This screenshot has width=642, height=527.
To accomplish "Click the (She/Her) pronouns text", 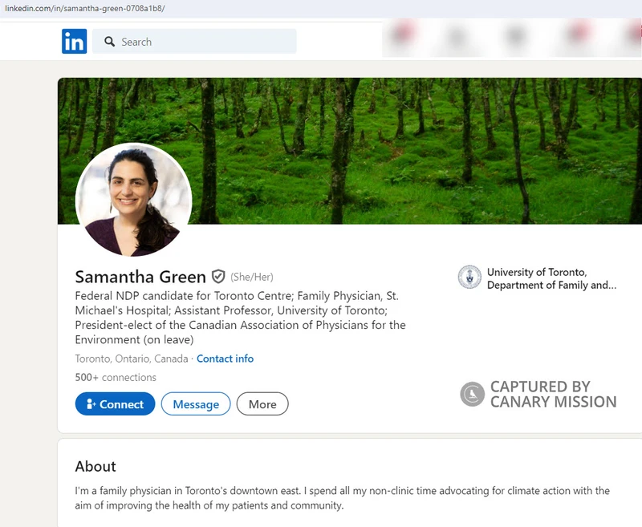I will [x=252, y=277].
